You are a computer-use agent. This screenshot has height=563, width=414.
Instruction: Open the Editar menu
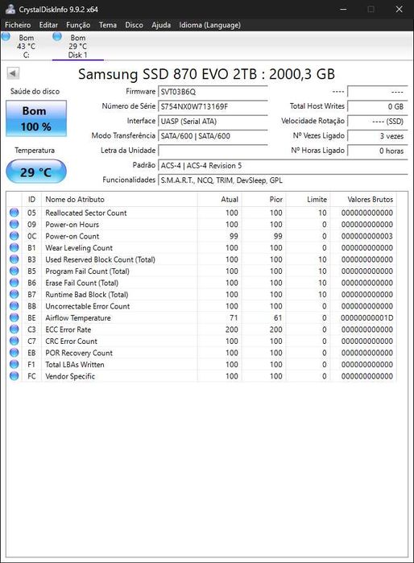48,25
